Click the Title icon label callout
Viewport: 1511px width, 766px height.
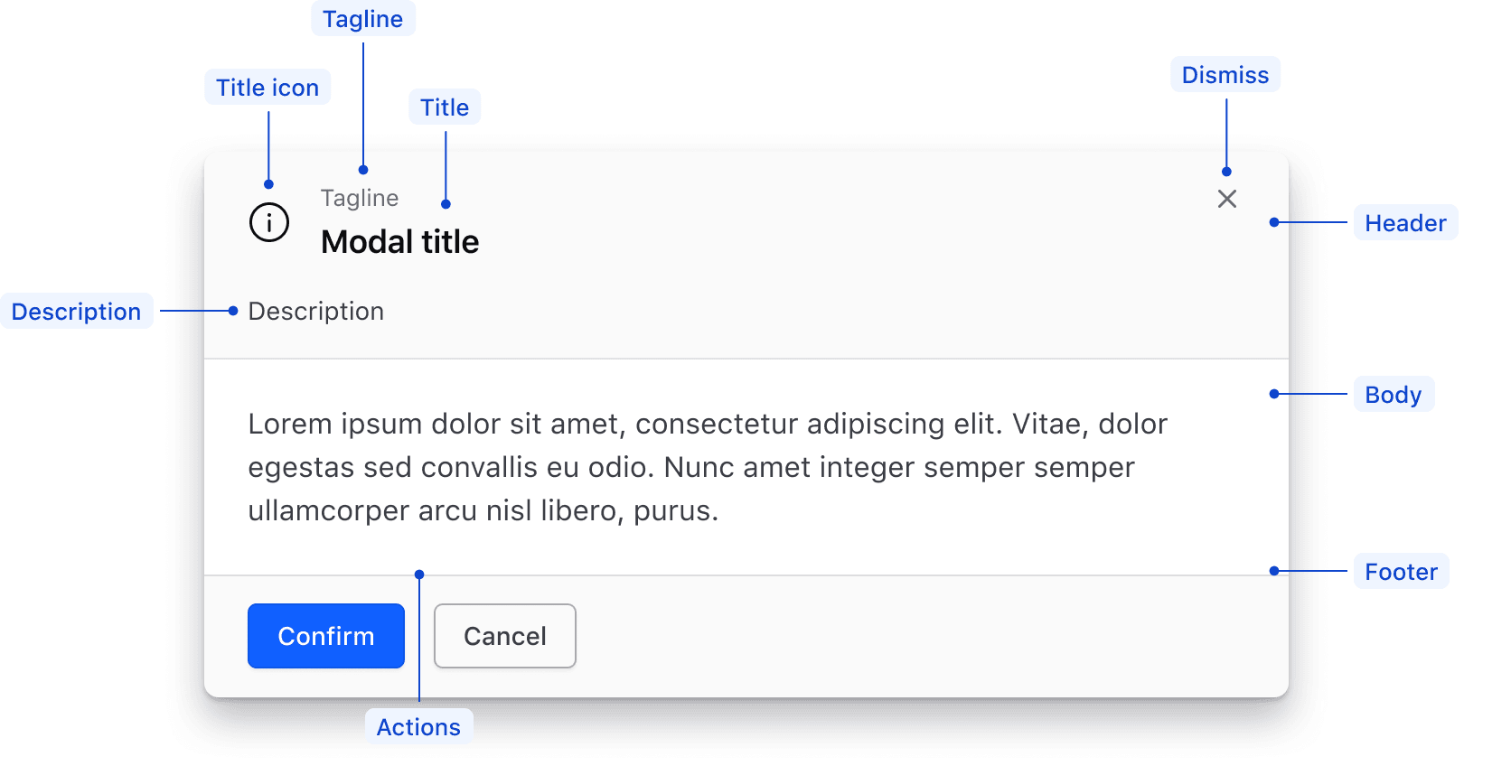267,87
